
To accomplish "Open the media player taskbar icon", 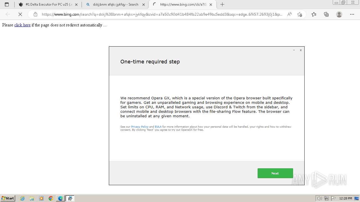I will pyautogui.click(x=41, y=198).
